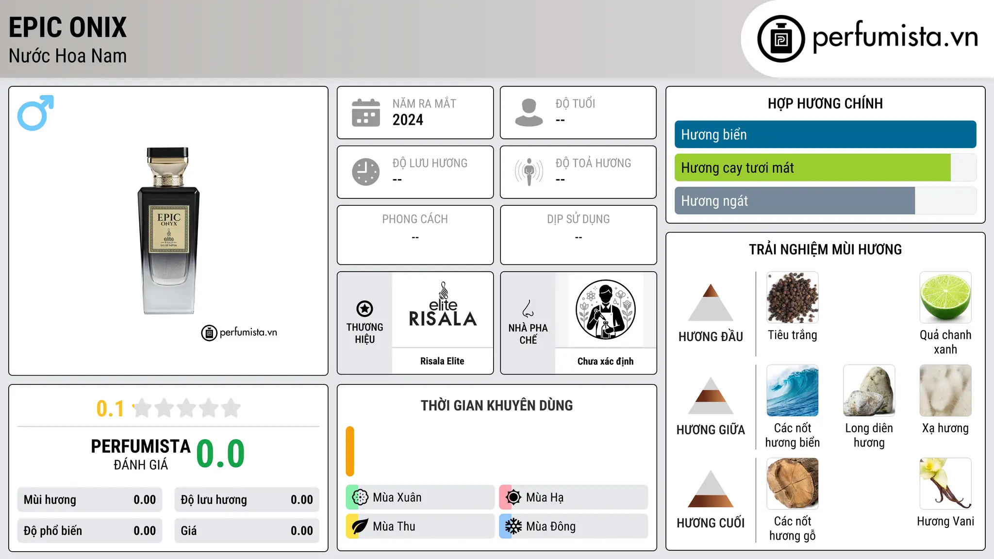Screen dimensions: 994x559
Task: Click the Mùa Hạ sun icon
Action: coord(514,497)
